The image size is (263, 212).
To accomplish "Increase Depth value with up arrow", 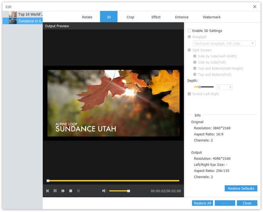I will pos(230,86).
